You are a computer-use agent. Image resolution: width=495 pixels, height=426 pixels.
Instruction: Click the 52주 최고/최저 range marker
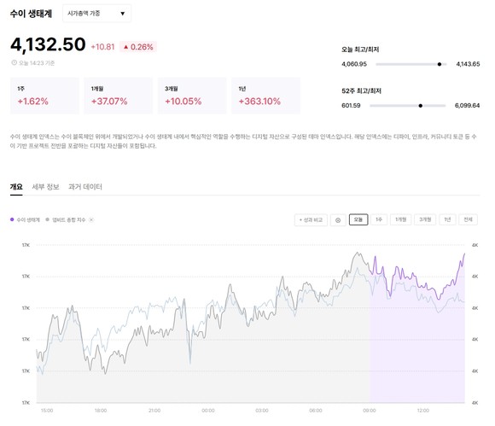tap(421, 106)
